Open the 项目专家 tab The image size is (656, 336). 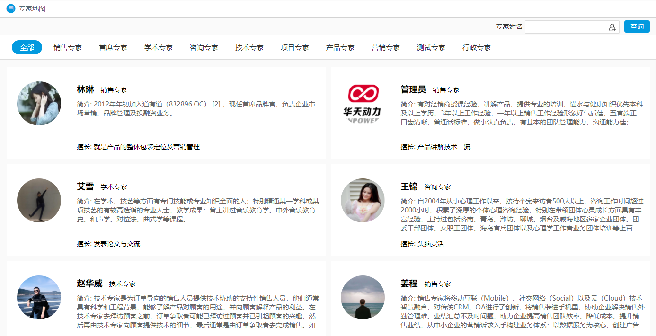(x=295, y=47)
